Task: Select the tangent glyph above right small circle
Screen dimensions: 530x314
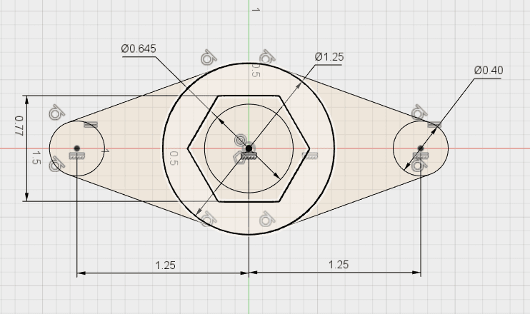Action: [419, 112]
